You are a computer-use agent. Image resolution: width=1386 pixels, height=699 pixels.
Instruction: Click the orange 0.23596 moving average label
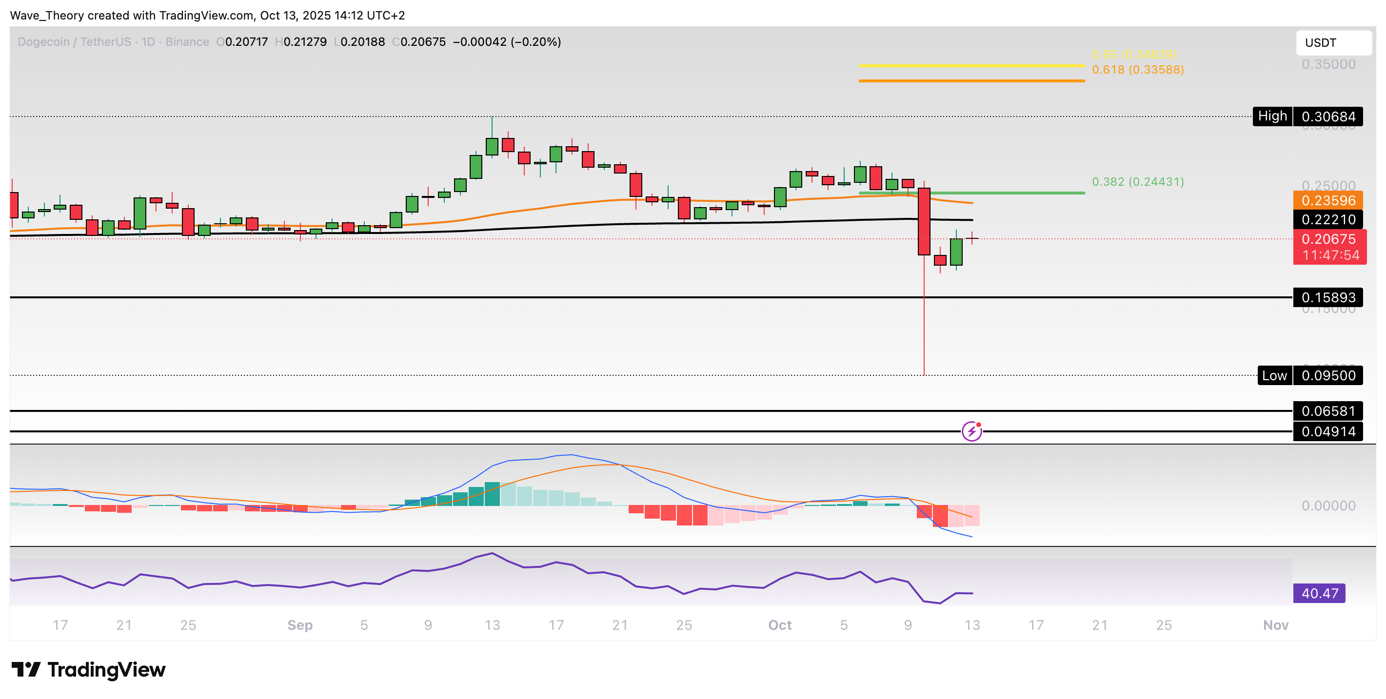click(1327, 200)
